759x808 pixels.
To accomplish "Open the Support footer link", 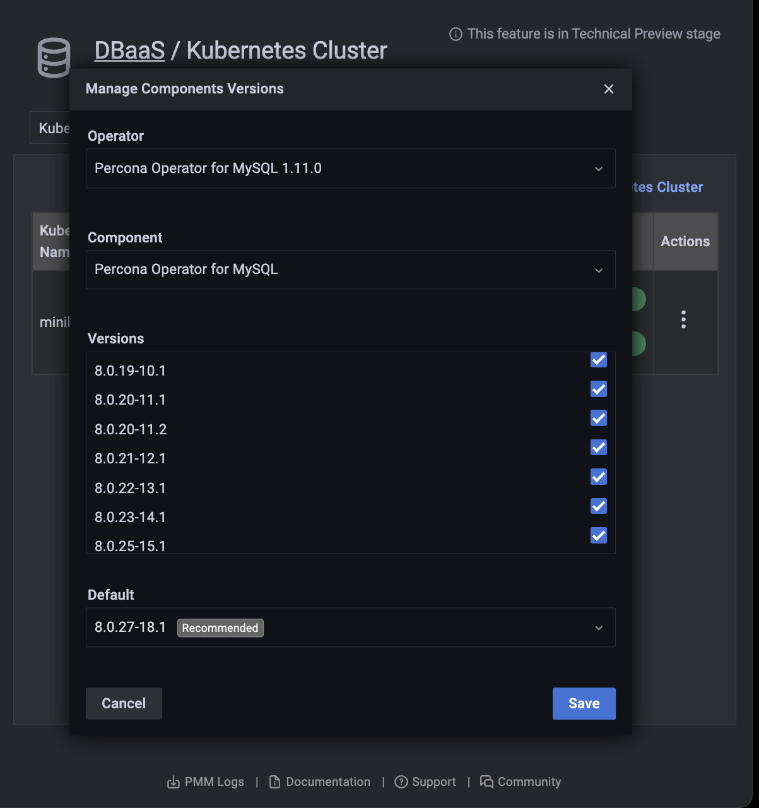I will (434, 782).
